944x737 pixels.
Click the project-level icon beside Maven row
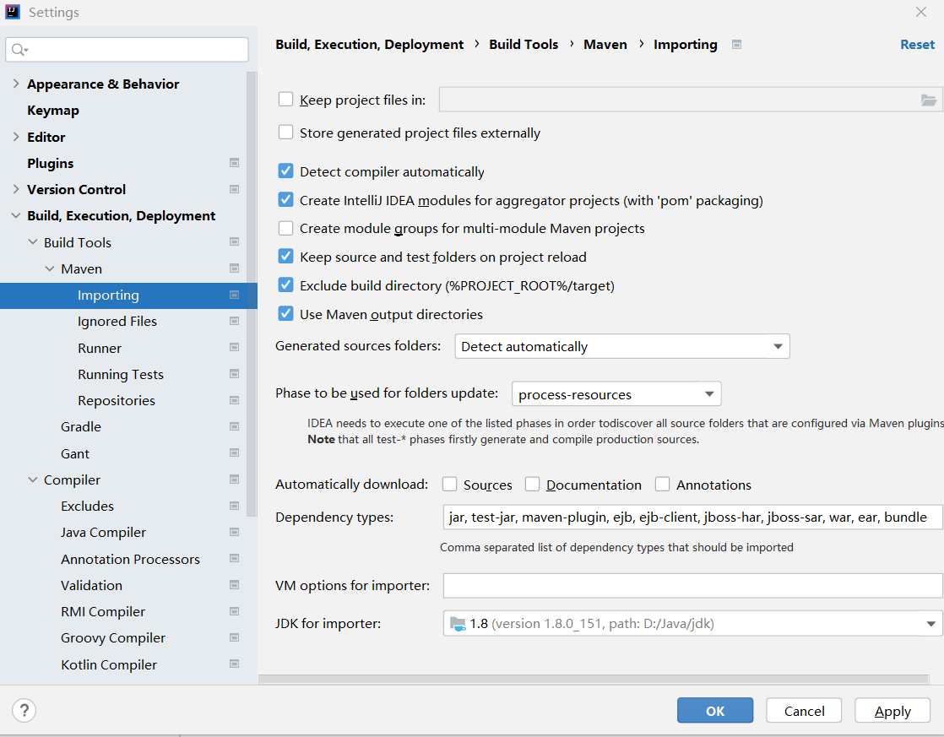tap(234, 268)
